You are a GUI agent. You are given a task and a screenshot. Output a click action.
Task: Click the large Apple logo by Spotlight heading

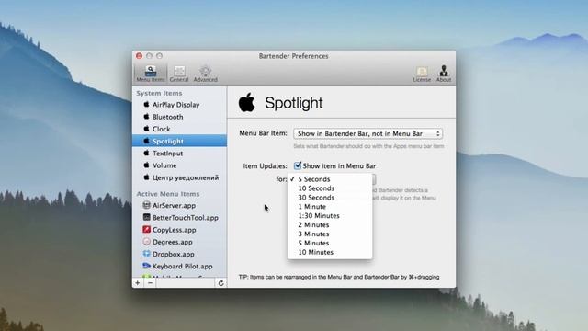coord(247,102)
